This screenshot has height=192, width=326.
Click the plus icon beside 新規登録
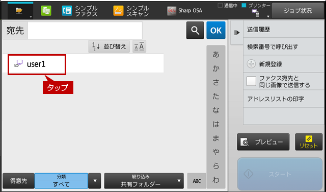coord(251,64)
